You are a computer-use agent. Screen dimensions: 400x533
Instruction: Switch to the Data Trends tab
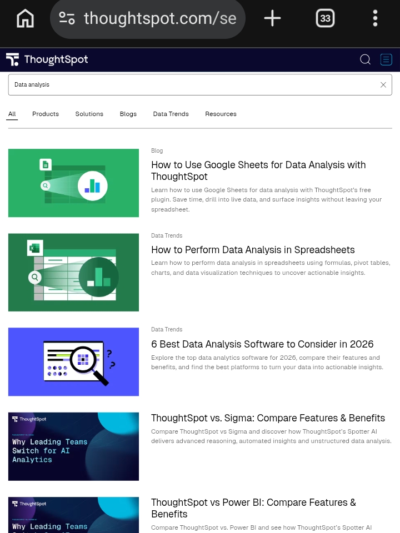point(171,114)
